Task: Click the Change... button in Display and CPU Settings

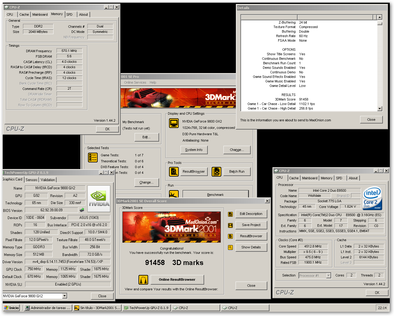Action: pyautogui.click(x=237, y=150)
